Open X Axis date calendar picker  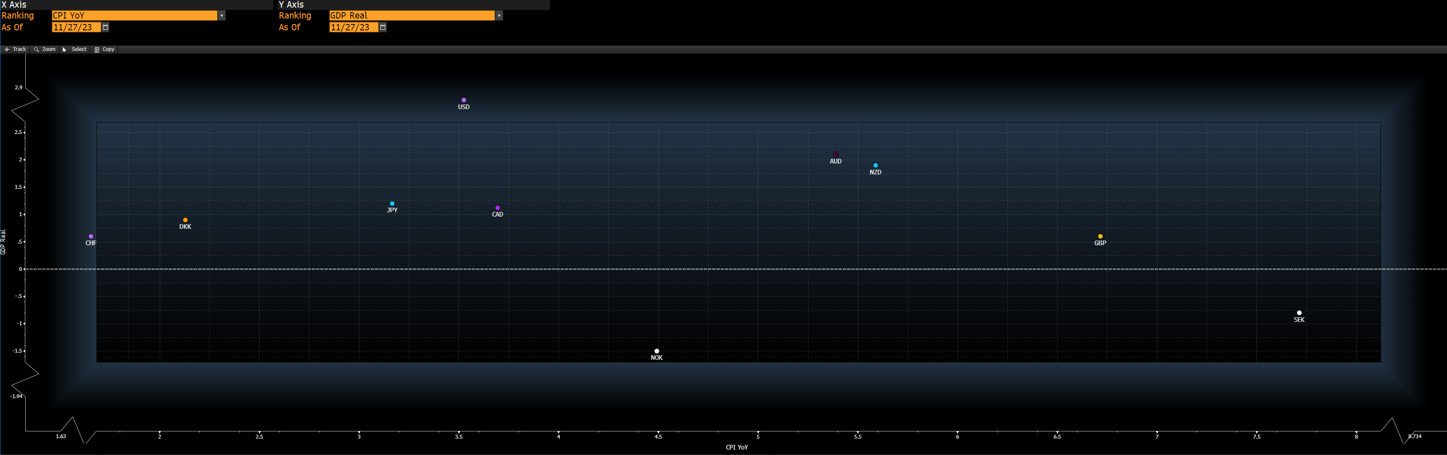point(106,27)
